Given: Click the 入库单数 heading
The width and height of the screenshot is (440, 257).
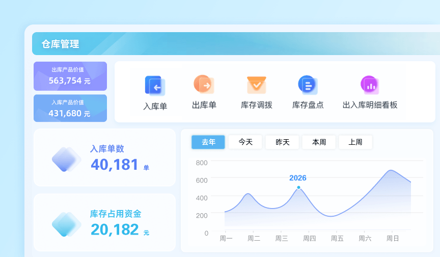Looking at the screenshot, I should 107,149.
